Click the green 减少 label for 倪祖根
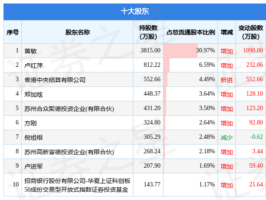 click(x=226, y=137)
